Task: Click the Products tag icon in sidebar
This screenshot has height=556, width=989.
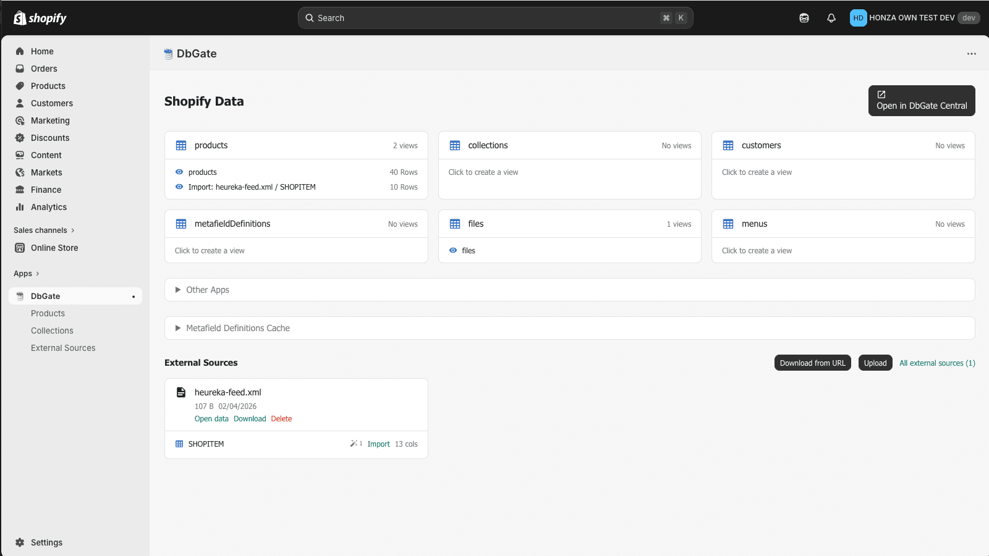Action: click(20, 86)
